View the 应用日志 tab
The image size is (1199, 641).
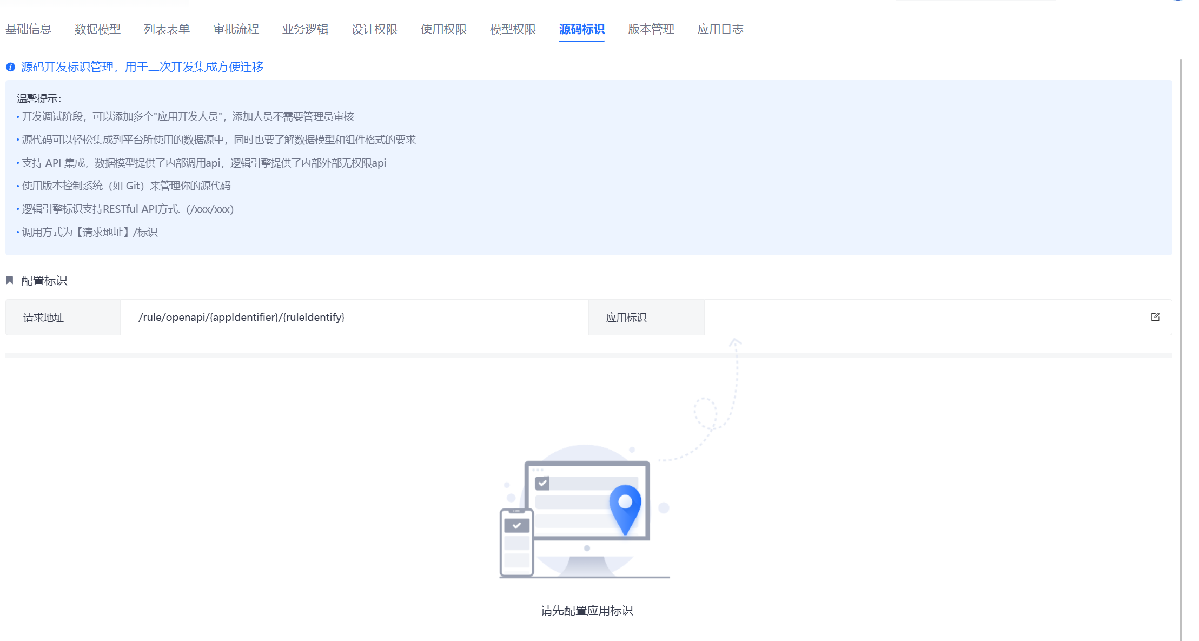(x=720, y=29)
